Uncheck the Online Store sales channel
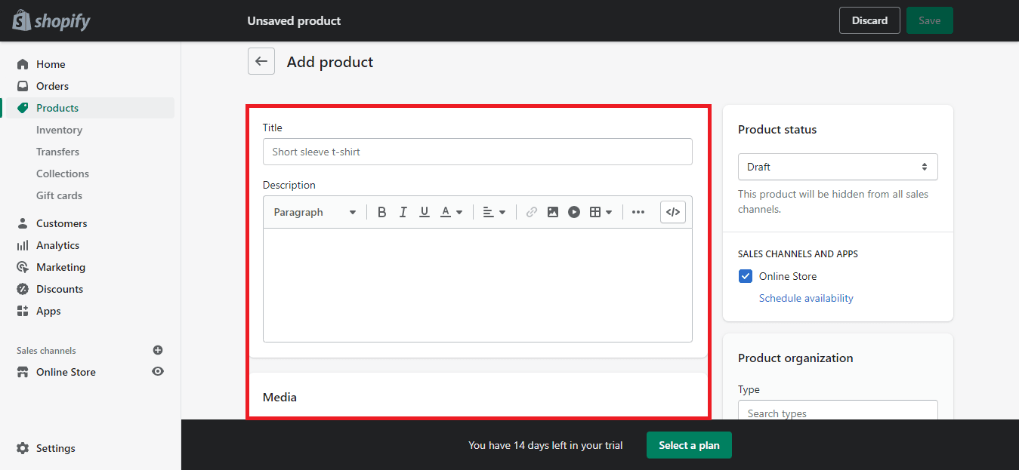 click(x=746, y=276)
